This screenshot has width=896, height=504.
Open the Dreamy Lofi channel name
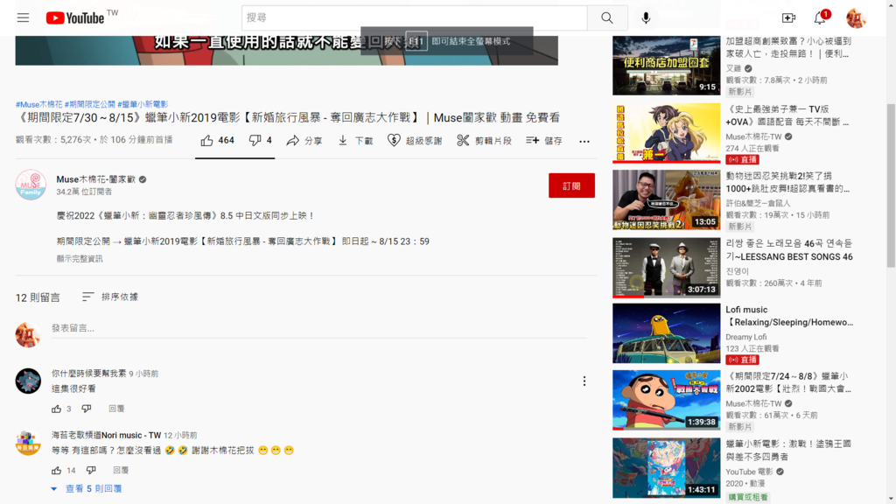click(x=745, y=337)
